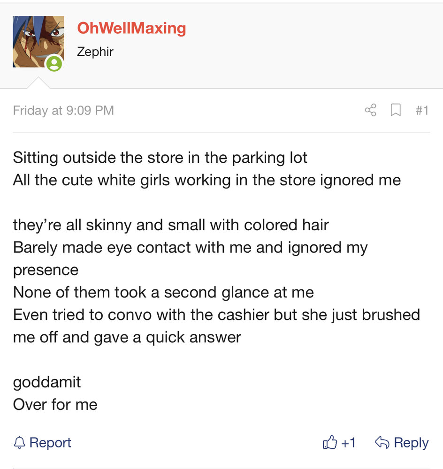This screenshot has width=443, height=469.
Task: Open OhWellMaxing's avatar image
Action: pos(38,42)
